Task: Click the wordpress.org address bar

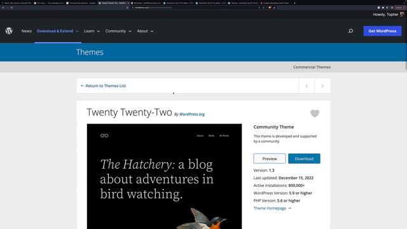Action: (195, 8)
